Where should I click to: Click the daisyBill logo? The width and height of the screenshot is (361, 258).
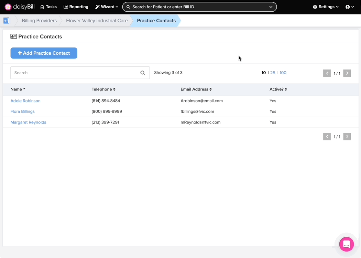pyautogui.click(x=20, y=7)
